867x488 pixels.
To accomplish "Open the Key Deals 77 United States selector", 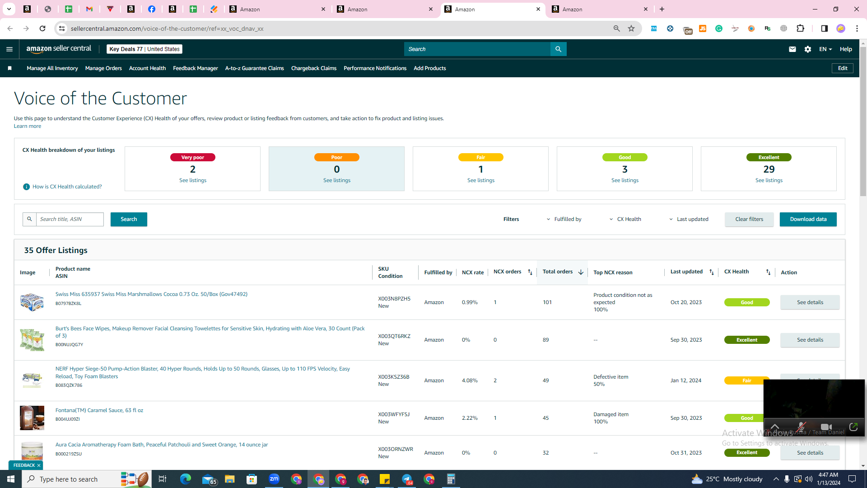I will (x=144, y=49).
